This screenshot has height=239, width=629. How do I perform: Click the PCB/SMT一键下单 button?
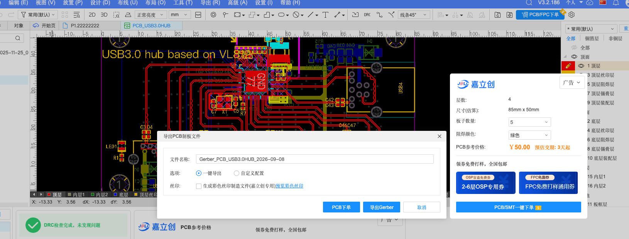518,207
